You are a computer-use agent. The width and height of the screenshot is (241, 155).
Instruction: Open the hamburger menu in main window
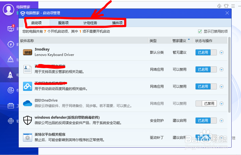click(x=233, y=6)
